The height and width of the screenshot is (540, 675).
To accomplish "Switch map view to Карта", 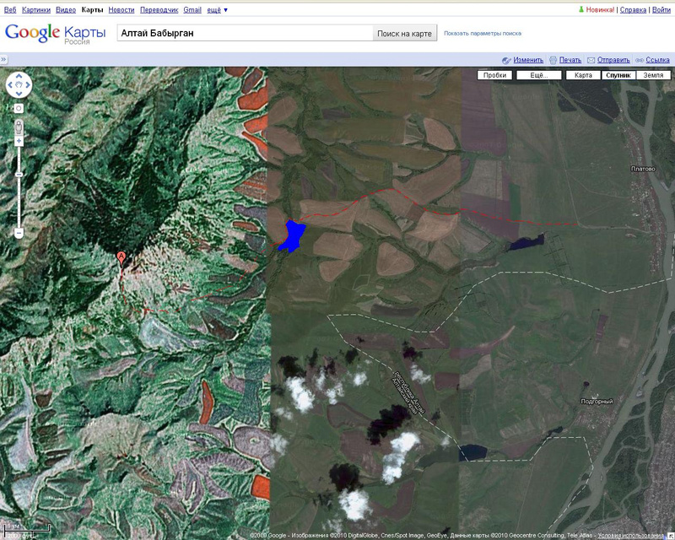I will coord(583,75).
